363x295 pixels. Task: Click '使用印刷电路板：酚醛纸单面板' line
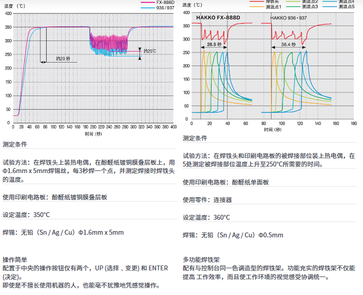[226, 182]
